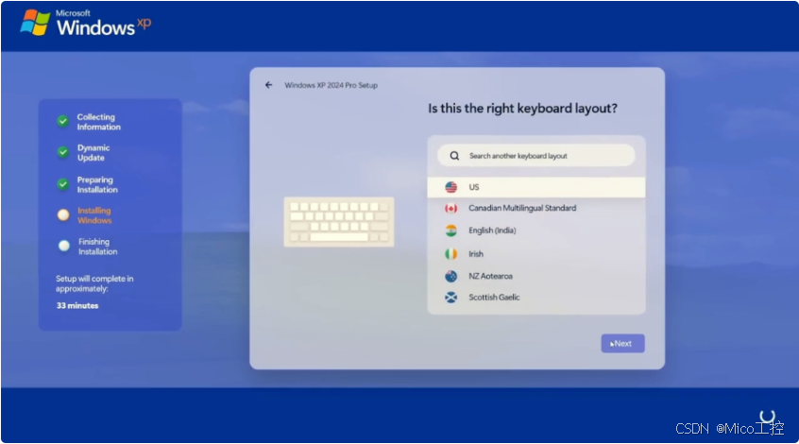799x444 pixels.
Task: Click the Scottish flag icon
Action: click(x=450, y=298)
